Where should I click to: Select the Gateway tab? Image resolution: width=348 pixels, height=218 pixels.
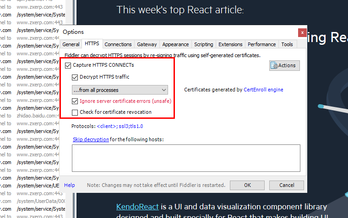click(147, 44)
